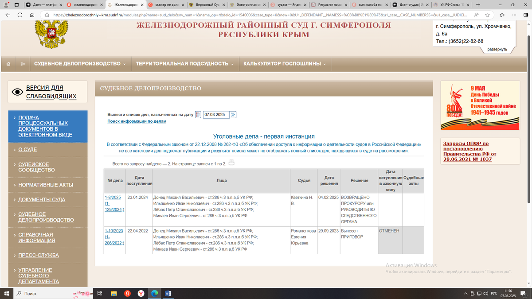Open notification center icon in taskbar
Viewport: 532px width, 299px height.
point(524,293)
